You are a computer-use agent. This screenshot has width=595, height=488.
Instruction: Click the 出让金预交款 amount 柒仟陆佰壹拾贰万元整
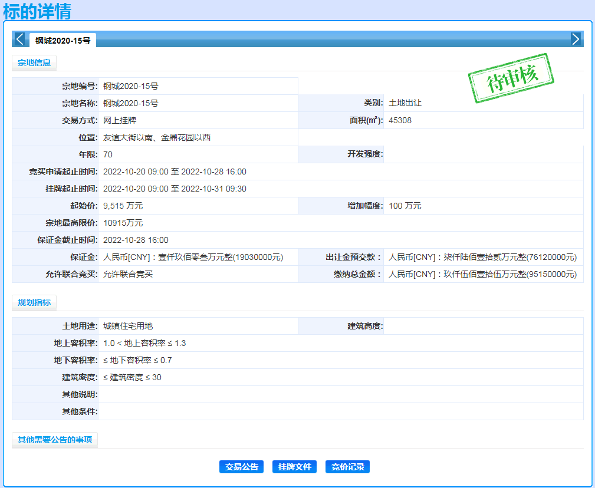tap(483, 257)
